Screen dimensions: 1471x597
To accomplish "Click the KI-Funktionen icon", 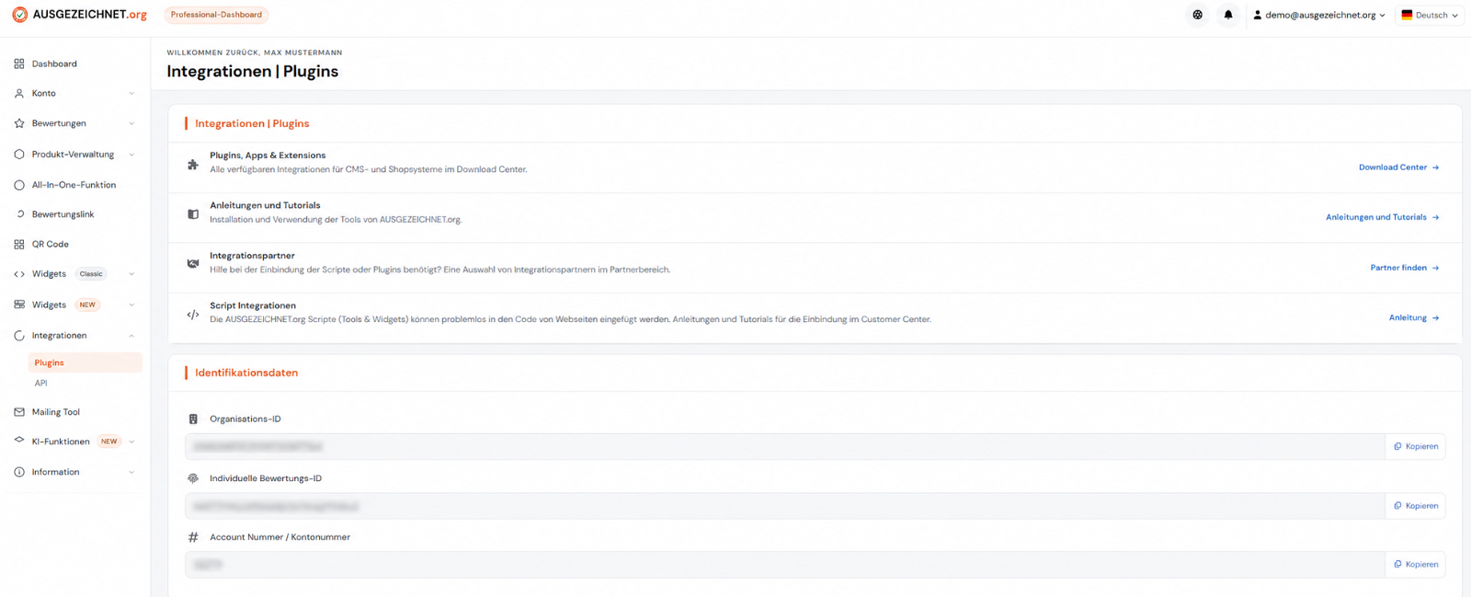I will pos(19,441).
